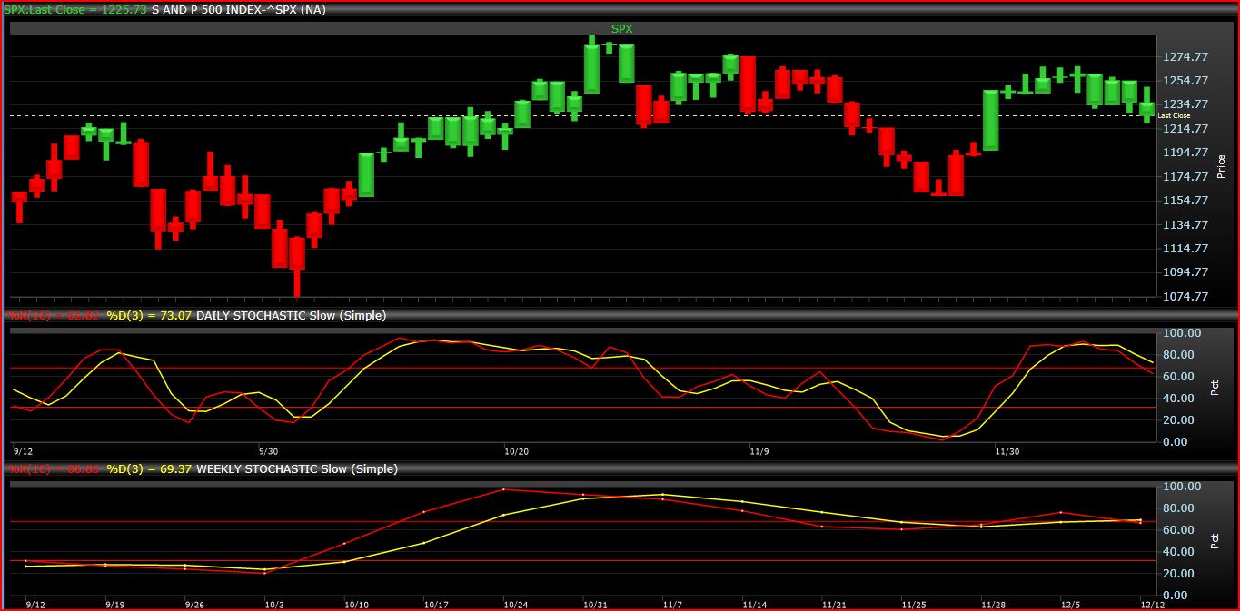Click the 1274.77 price axis label
Viewport: 1240px width, 611px height.
coord(1185,56)
